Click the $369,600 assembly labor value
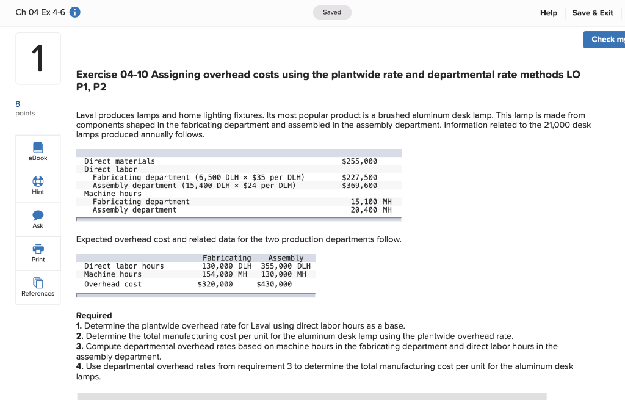Image resolution: width=625 pixels, height=400 pixels. pyautogui.click(x=359, y=186)
